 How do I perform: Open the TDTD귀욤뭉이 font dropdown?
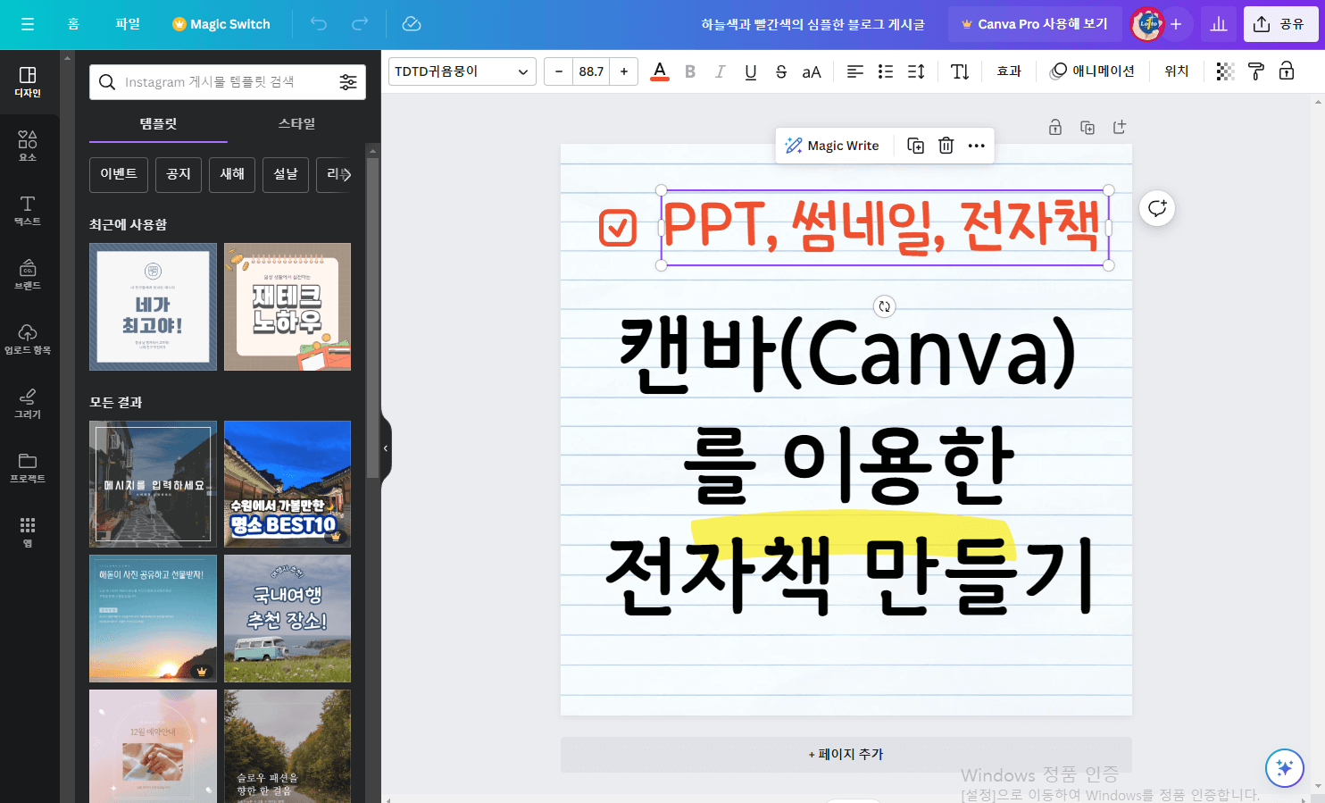click(462, 71)
